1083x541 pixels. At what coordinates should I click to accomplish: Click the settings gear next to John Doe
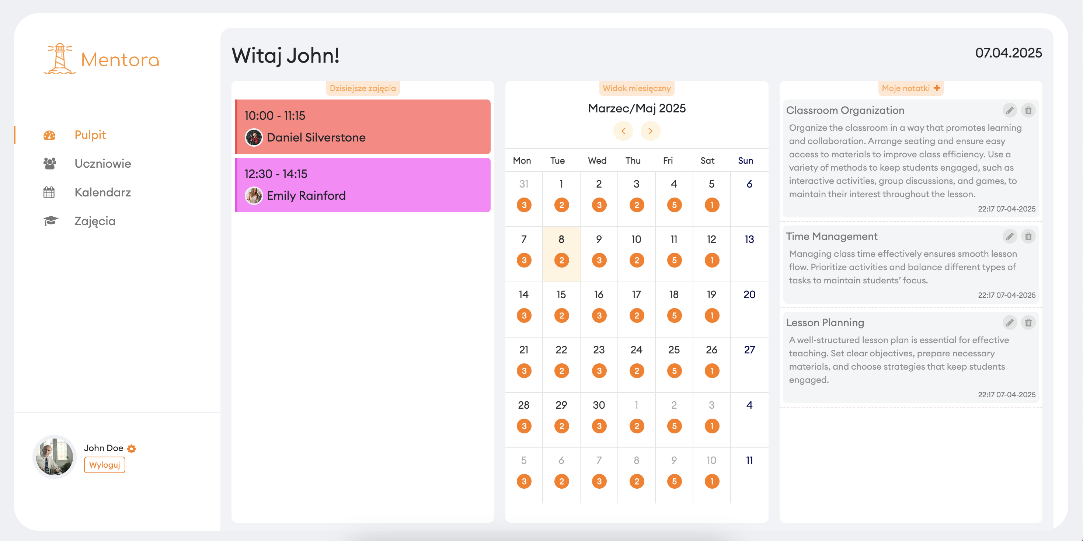(132, 448)
